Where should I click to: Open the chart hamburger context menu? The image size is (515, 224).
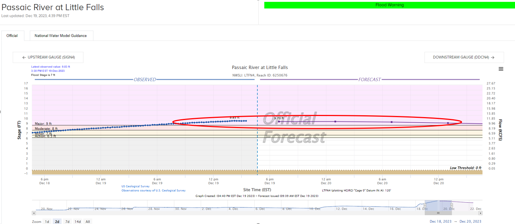pos(501,69)
